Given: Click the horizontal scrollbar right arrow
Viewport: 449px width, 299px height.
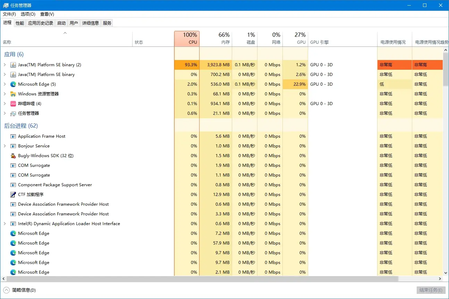Looking at the screenshot, I should coord(440,279).
